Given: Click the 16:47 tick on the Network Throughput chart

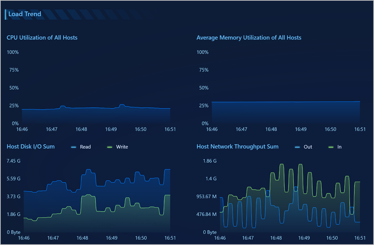Looking at the screenshot, I should point(248,238).
